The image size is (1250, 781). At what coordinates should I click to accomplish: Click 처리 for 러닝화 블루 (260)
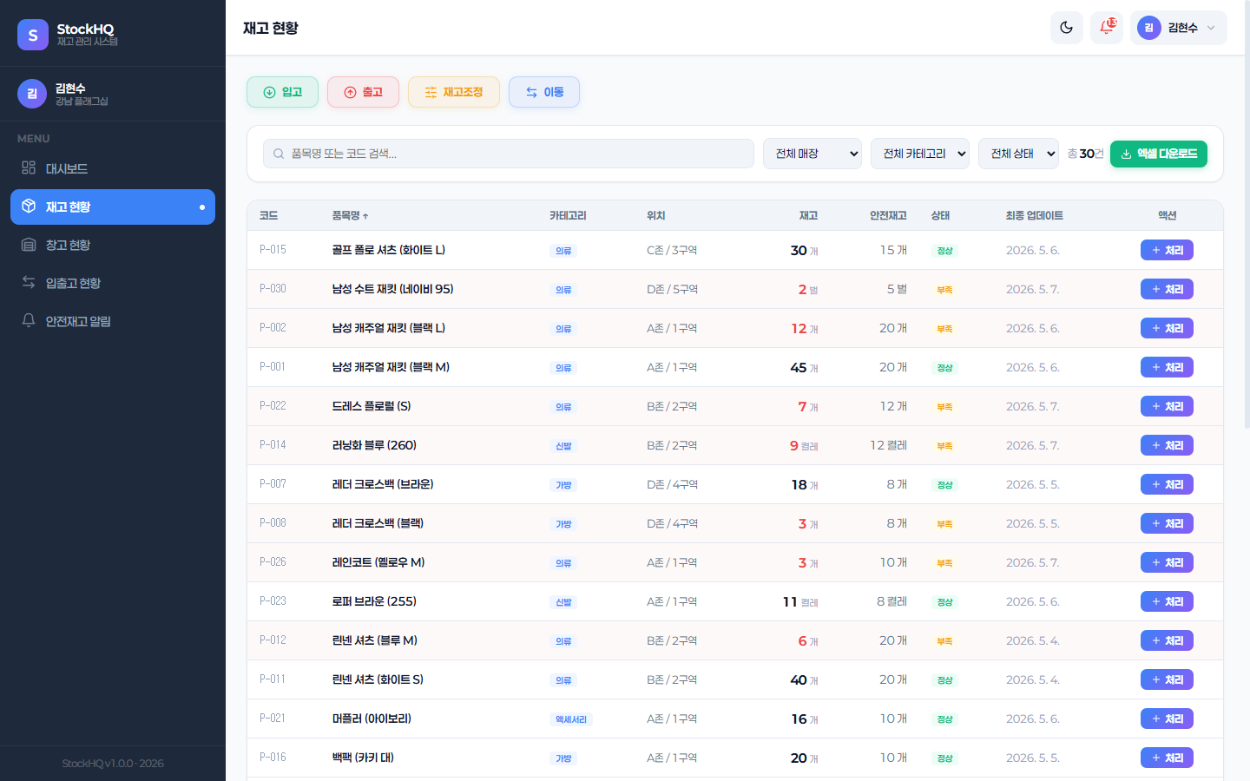[x=1167, y=445]
